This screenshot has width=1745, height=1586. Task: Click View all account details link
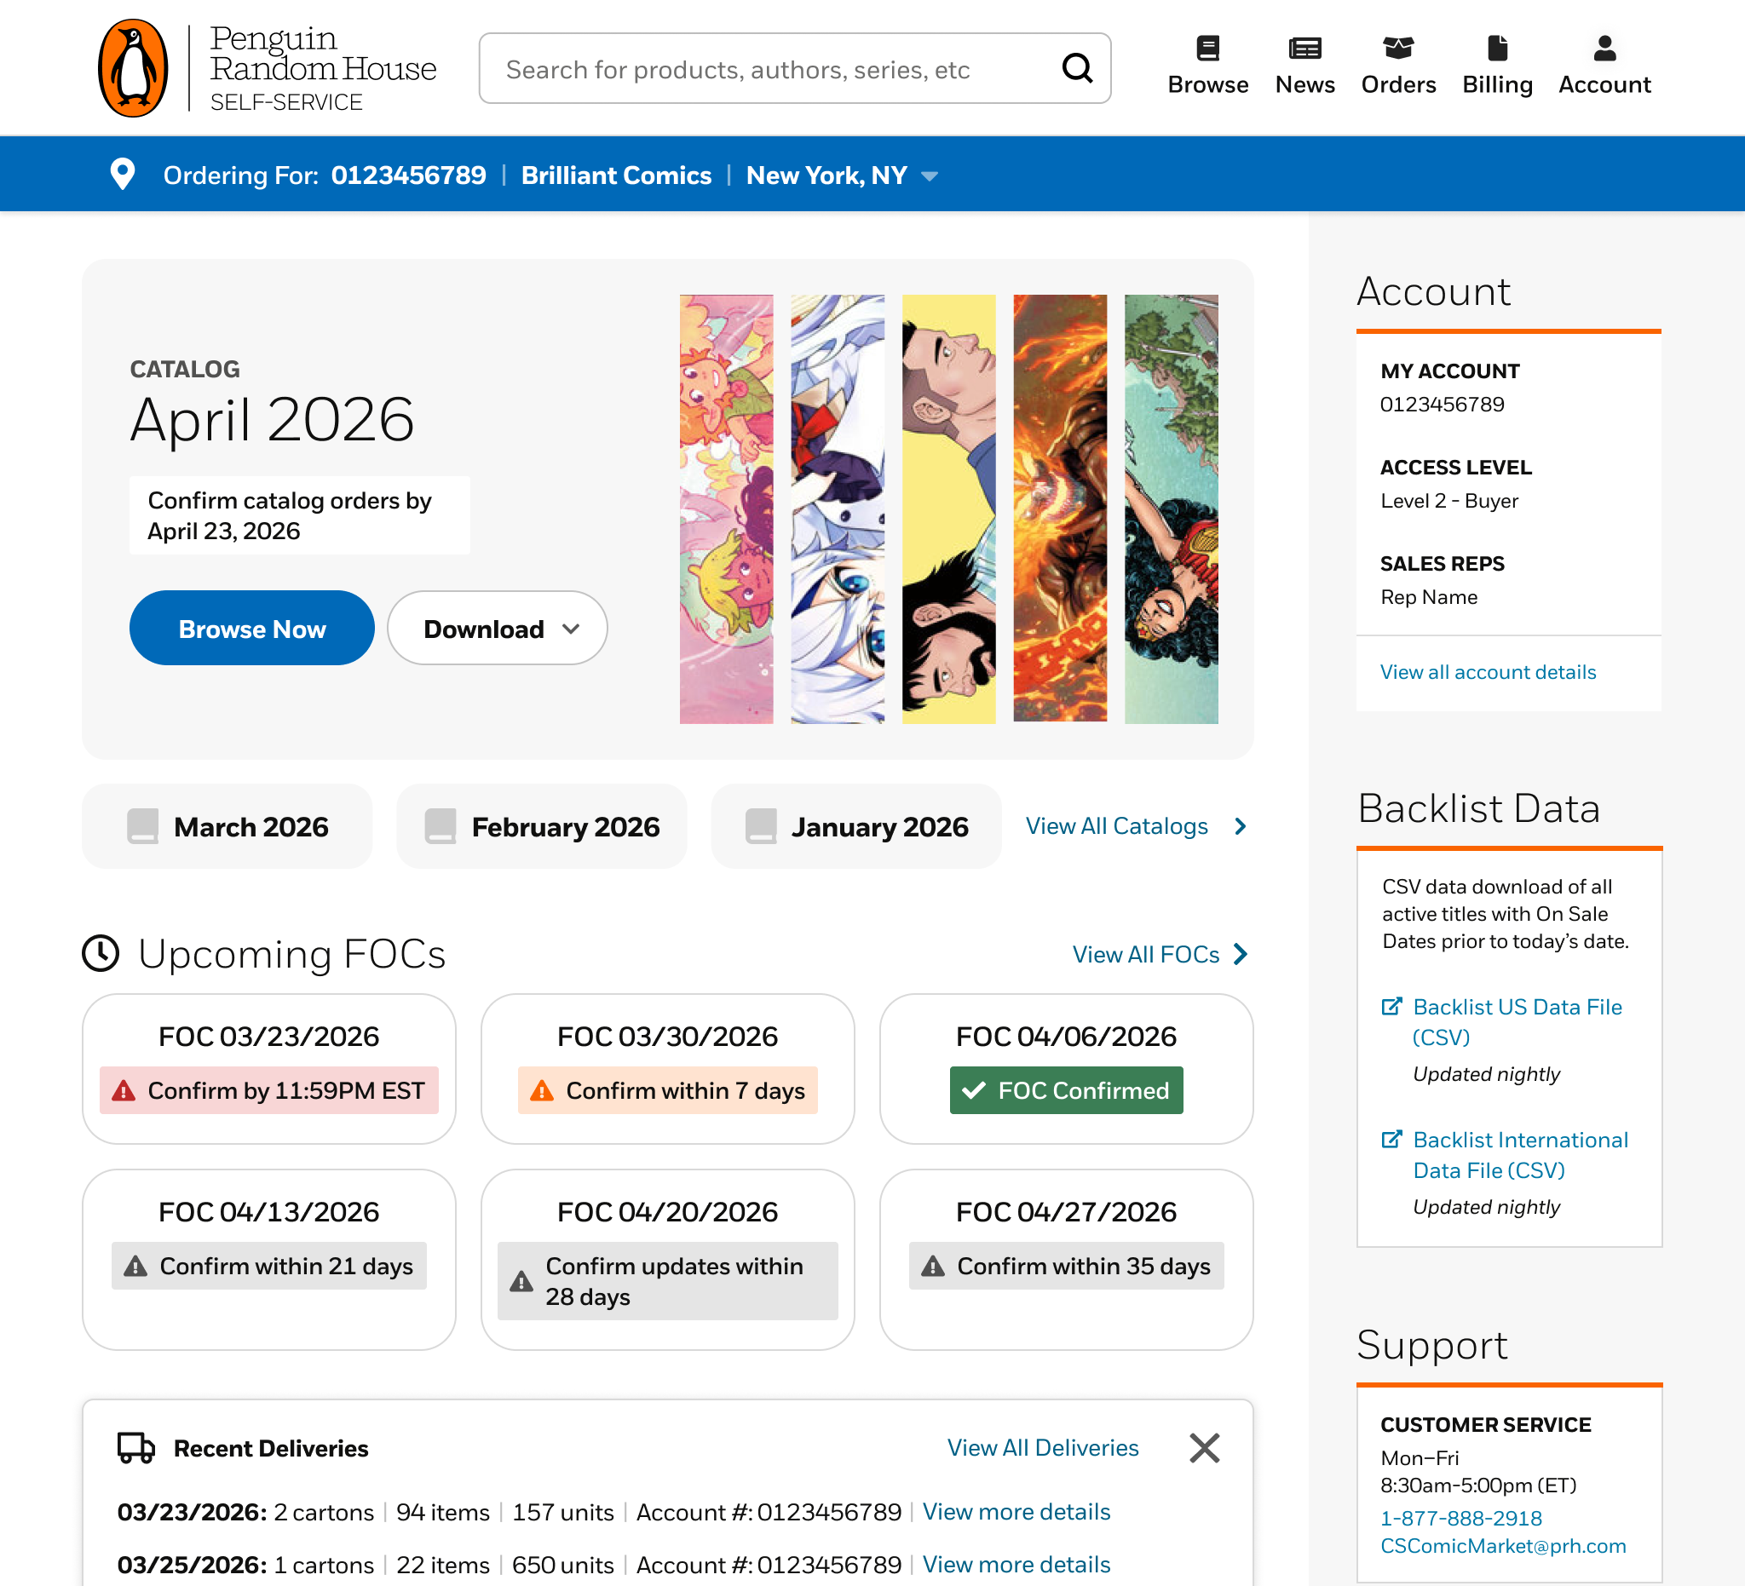pos(1487,672)
